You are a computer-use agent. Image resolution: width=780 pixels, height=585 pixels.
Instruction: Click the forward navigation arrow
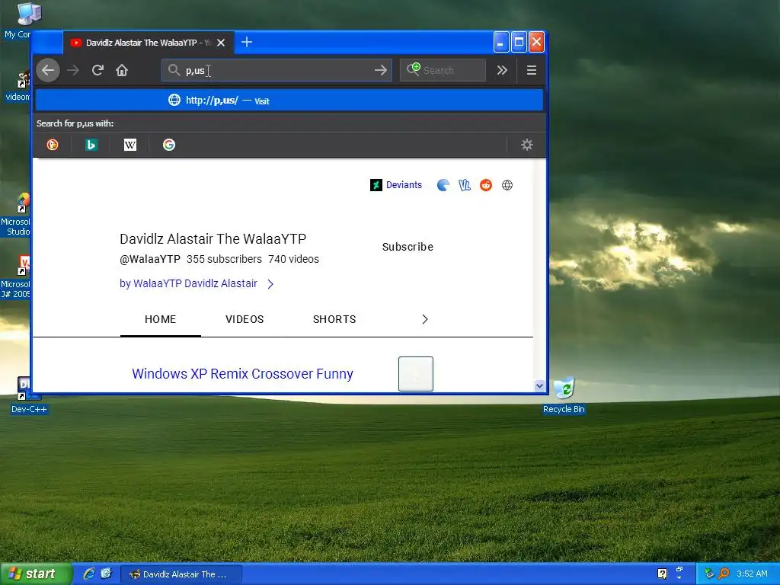(73, 70)
